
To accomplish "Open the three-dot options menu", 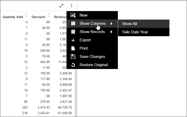I will point(72,5).
